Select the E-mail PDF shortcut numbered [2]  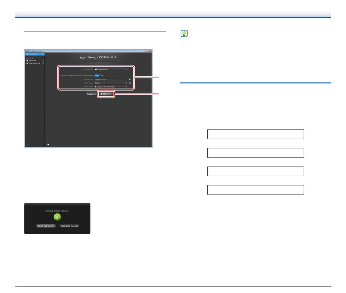click(35, 63)
